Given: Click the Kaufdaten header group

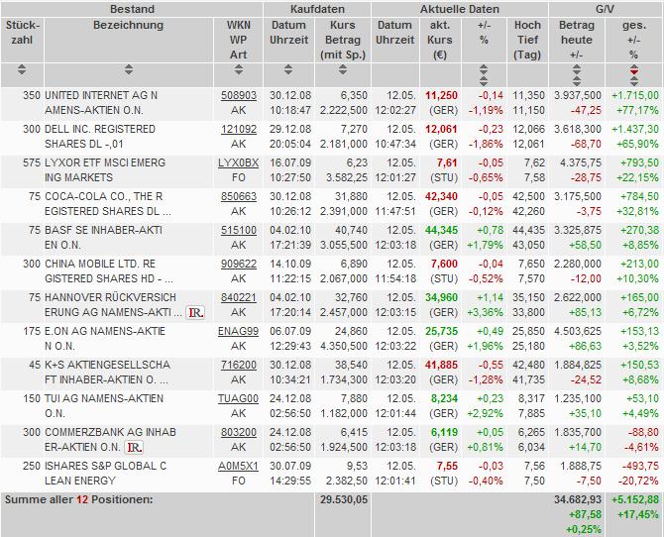Looking at the screenshot, I should [317, 9].
